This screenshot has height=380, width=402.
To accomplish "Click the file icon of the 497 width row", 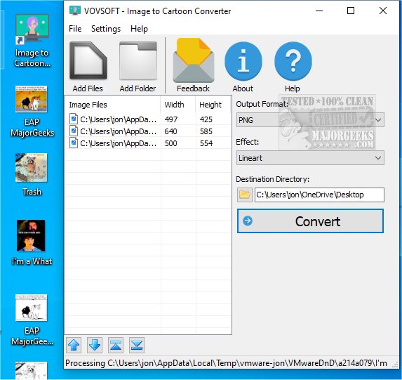I will coord(74,119).
